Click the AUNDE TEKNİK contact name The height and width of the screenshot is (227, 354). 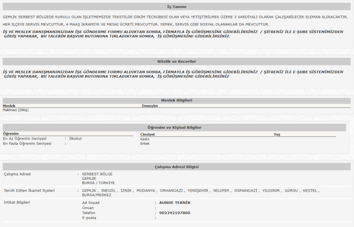(175, 202)
